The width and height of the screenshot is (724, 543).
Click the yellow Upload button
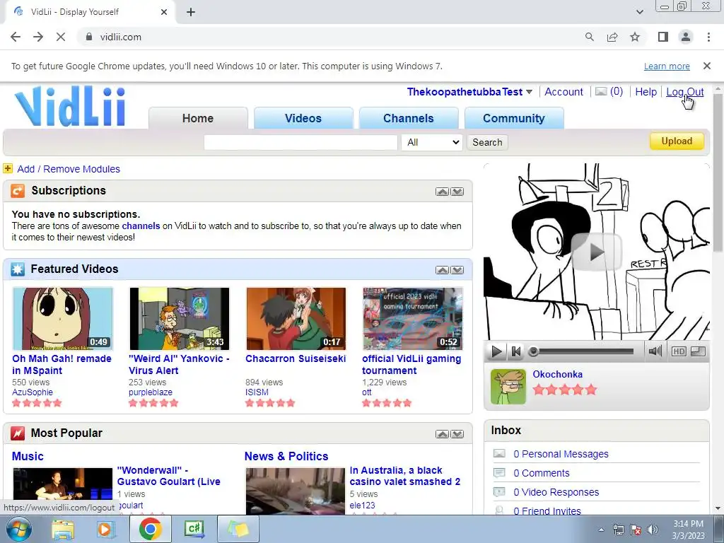[x=677, y=141]
